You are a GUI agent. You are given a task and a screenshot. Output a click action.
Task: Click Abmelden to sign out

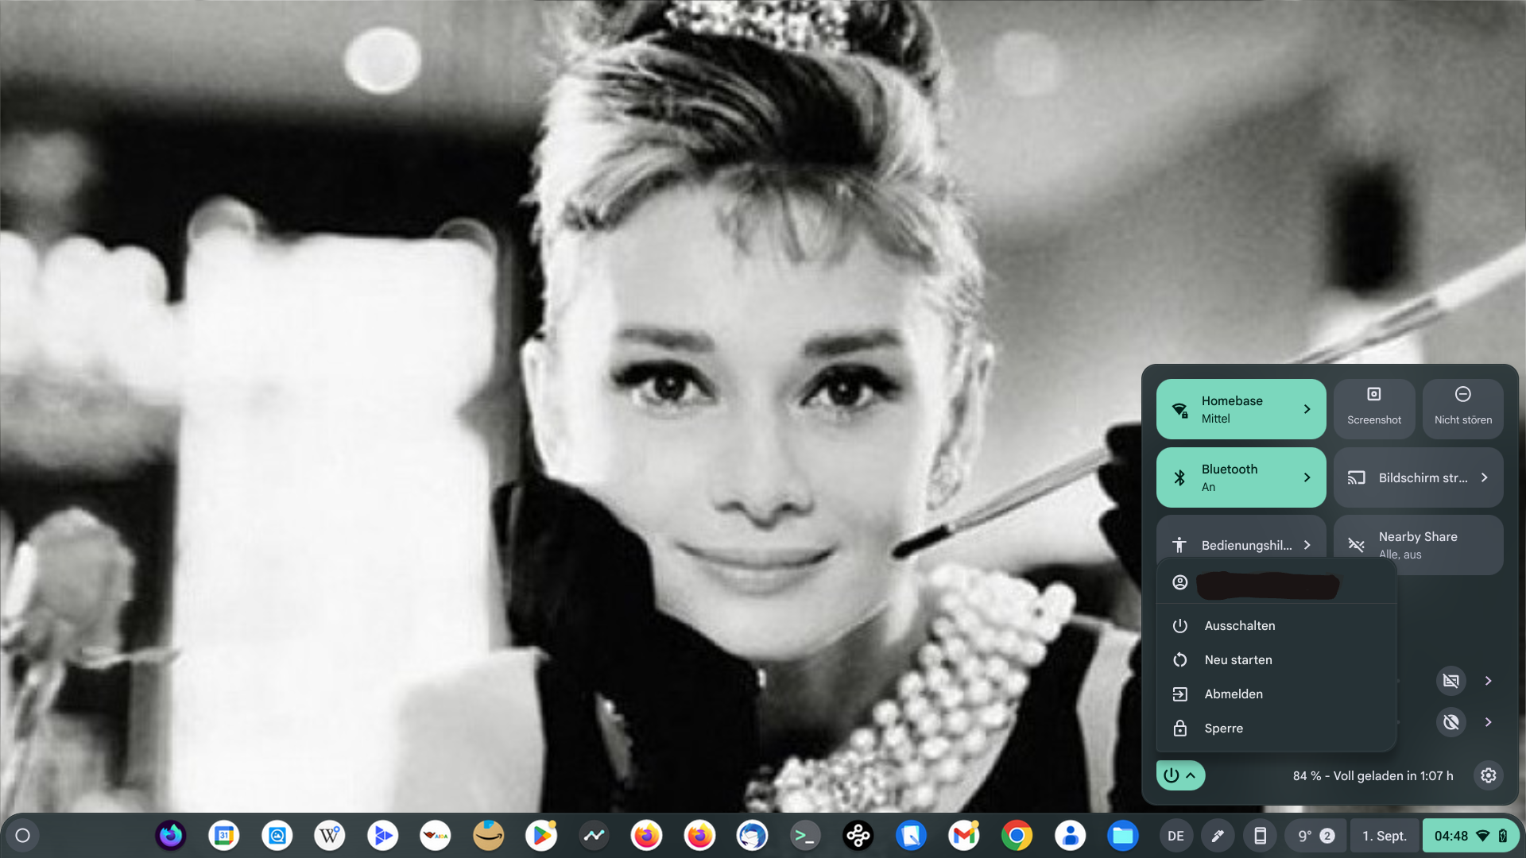click(1233, 694)
